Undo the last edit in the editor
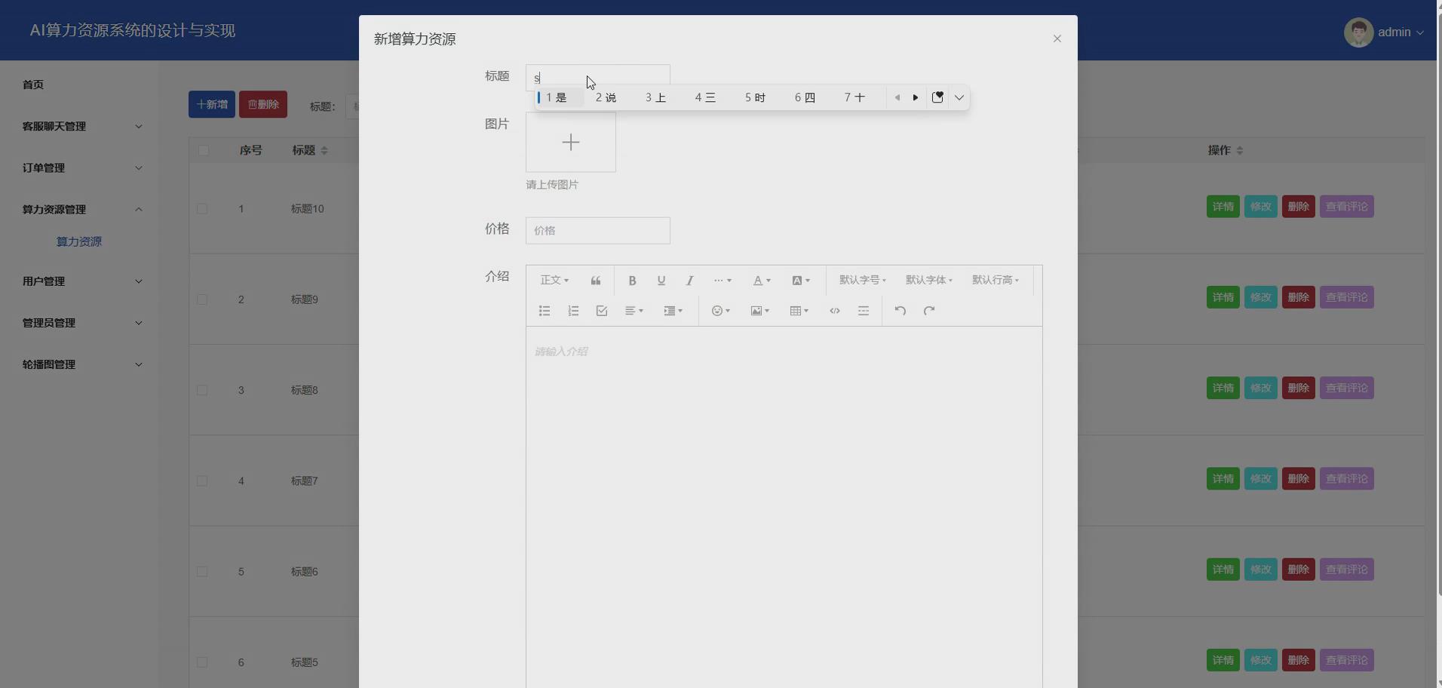The image size is (1442, 688). [x=900, y=310]
